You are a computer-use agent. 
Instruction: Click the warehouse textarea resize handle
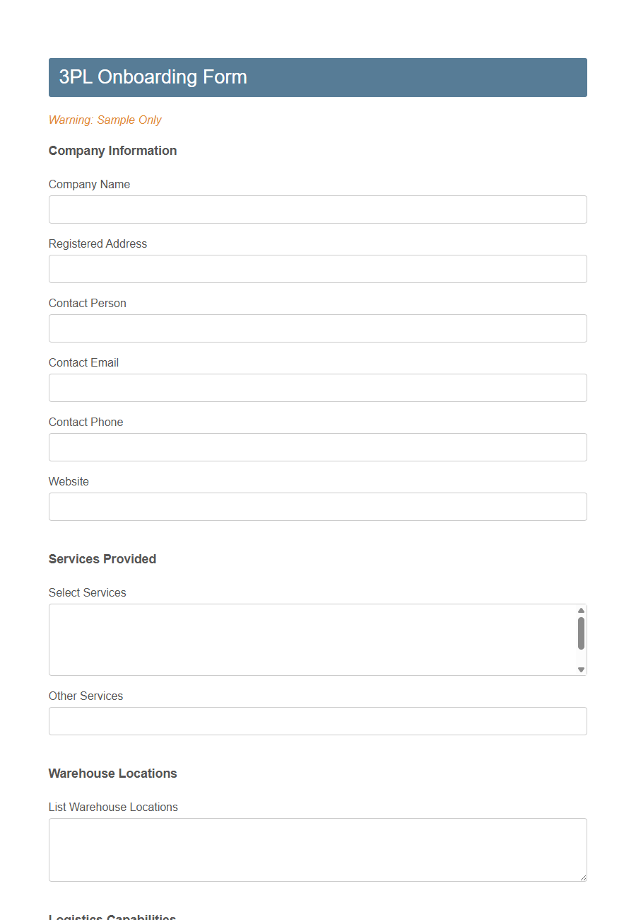pyautogui.click(x=584, y=878)
